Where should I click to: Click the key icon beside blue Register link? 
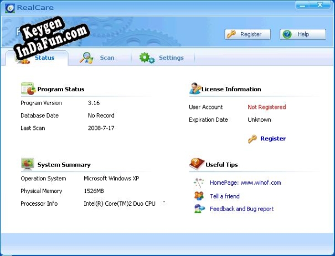point(252,139)
